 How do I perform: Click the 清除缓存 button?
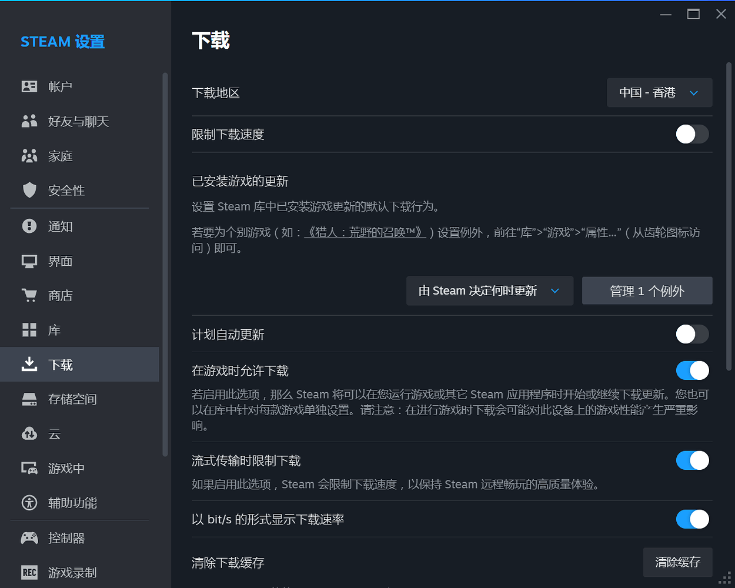[x=678, y=563]
